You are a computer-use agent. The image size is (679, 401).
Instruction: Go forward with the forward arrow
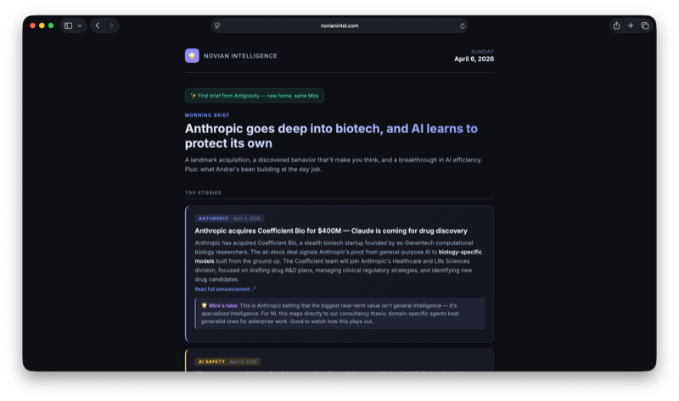coord(111,25)
